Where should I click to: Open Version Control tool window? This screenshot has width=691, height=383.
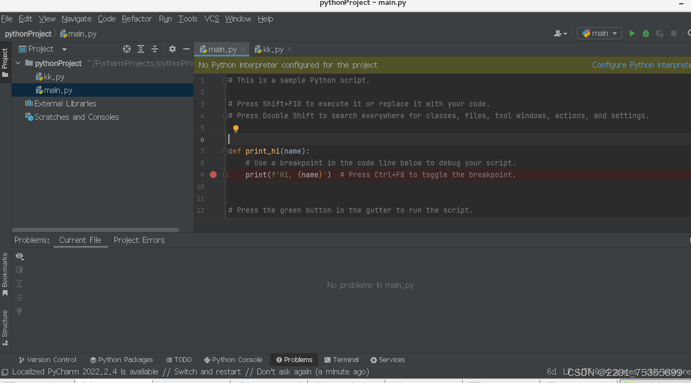click(x=47, y=359)
